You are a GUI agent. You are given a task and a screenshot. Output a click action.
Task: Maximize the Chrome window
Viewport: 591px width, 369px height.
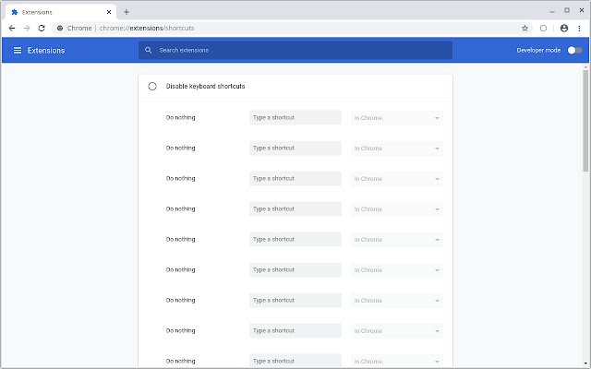[567, 10]
